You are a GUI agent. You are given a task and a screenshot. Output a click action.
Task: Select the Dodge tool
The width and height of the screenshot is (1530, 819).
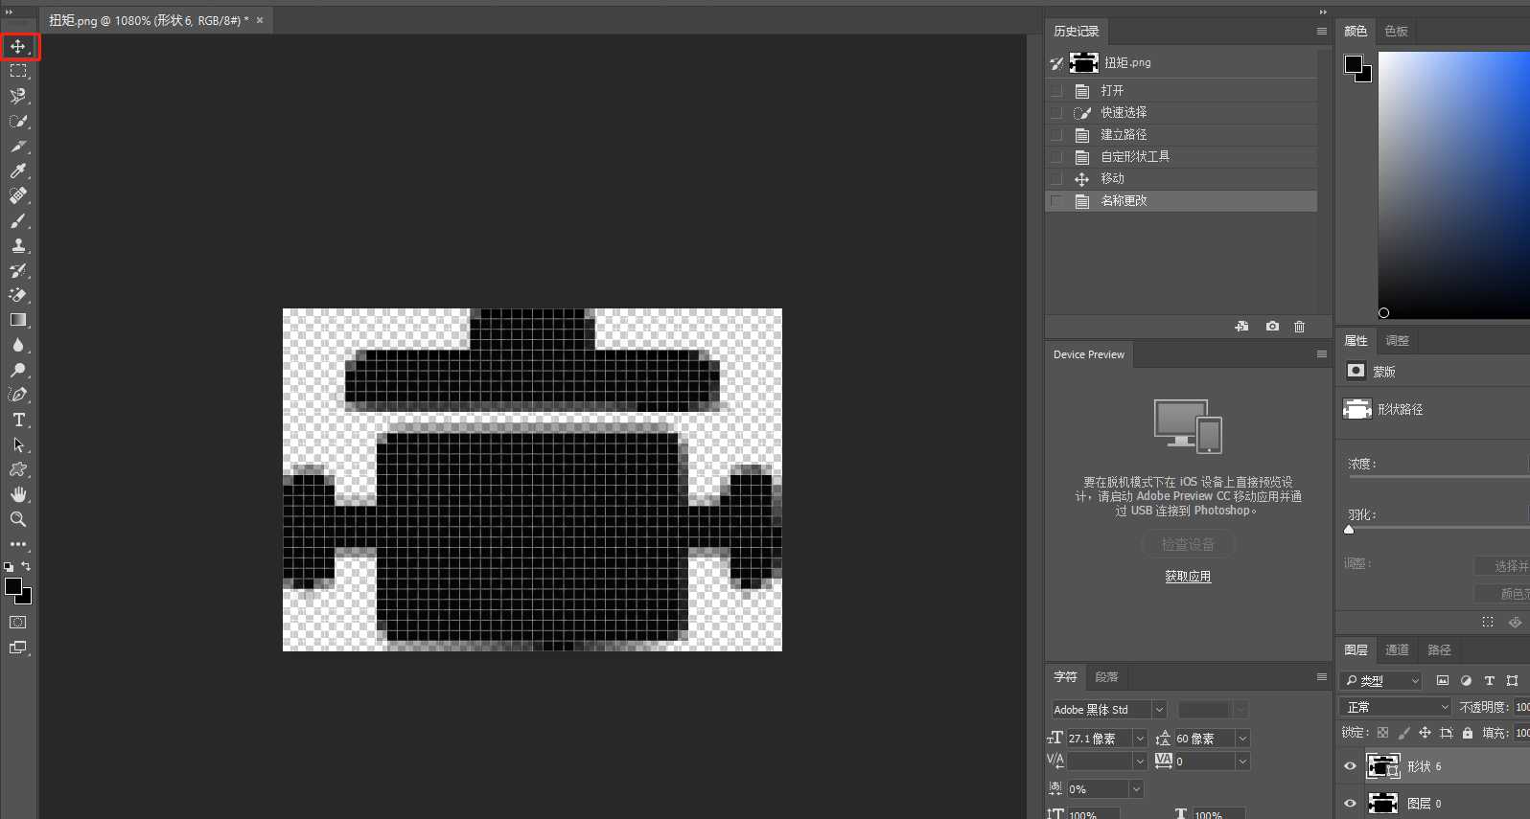pyautogui.click(x=18, y=370)
